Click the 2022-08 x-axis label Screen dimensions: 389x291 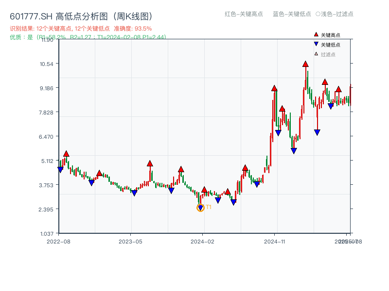pos(58,242)
